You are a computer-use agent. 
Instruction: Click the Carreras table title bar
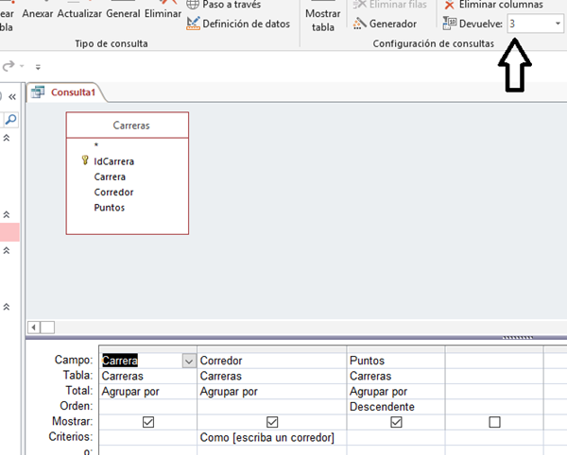128,126
